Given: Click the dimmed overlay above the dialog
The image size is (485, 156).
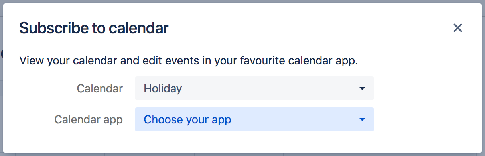Looking at the screenshot, I should coord(242,1).
